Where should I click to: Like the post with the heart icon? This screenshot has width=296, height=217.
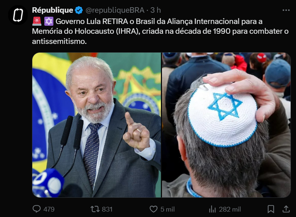tap(154, 209)
